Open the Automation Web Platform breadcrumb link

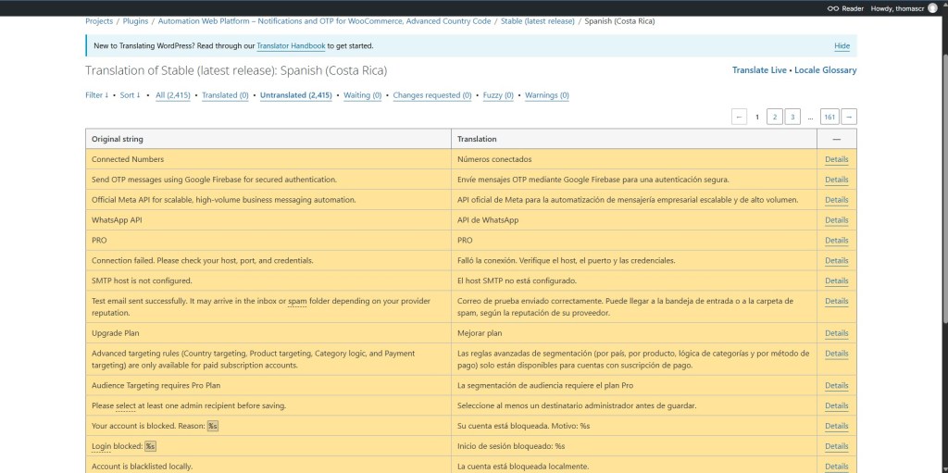tap(324, 21)
